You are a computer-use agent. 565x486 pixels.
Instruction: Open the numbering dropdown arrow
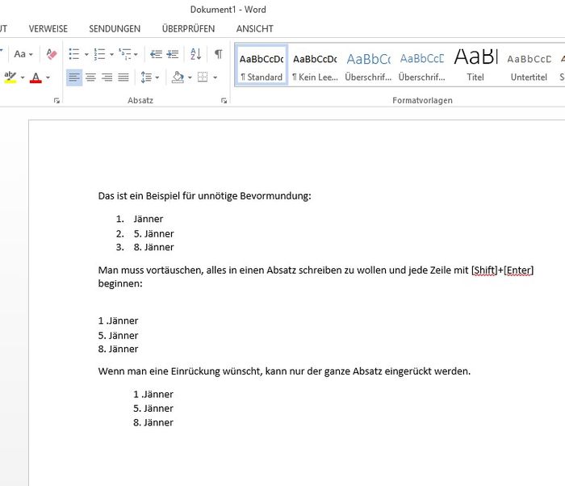click(111, 54)
